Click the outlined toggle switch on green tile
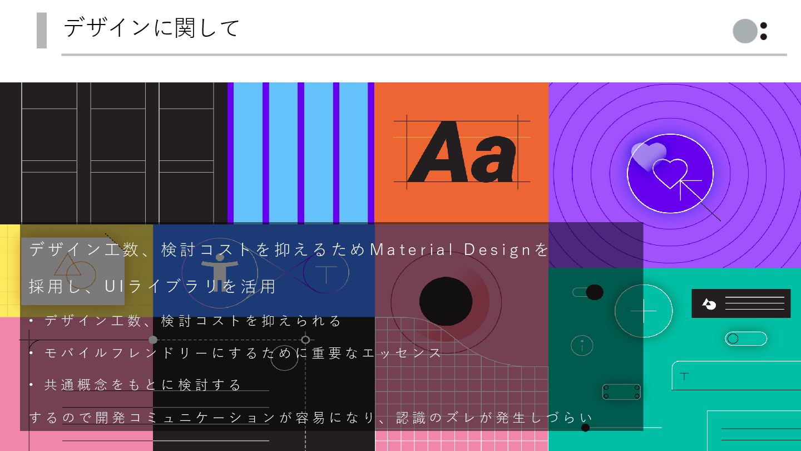Viewport: 801px width, 451px height. [x=746, y=339]
